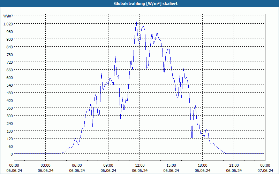The width and height of the screenshot is (279, 174).
Task: Select the 660 y-axis value
Action: click(9, 70)
